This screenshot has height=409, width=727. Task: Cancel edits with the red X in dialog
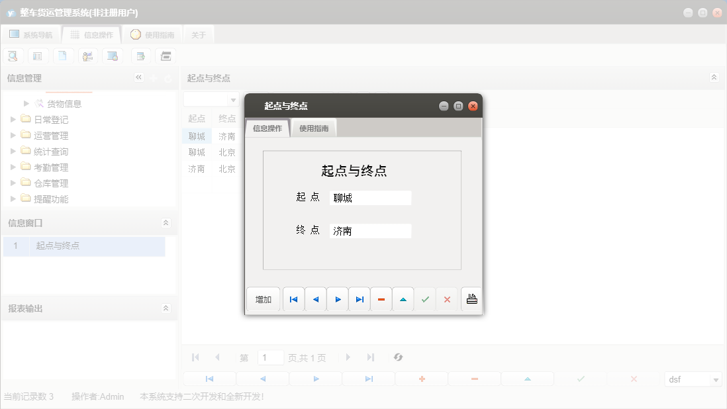point(447,299)
